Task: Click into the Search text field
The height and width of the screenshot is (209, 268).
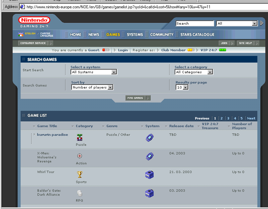Action: [195, 23]
